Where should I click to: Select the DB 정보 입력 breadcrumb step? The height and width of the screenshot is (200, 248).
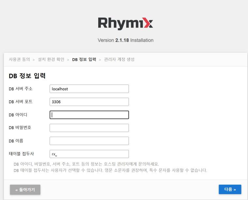tap(84, 60)
